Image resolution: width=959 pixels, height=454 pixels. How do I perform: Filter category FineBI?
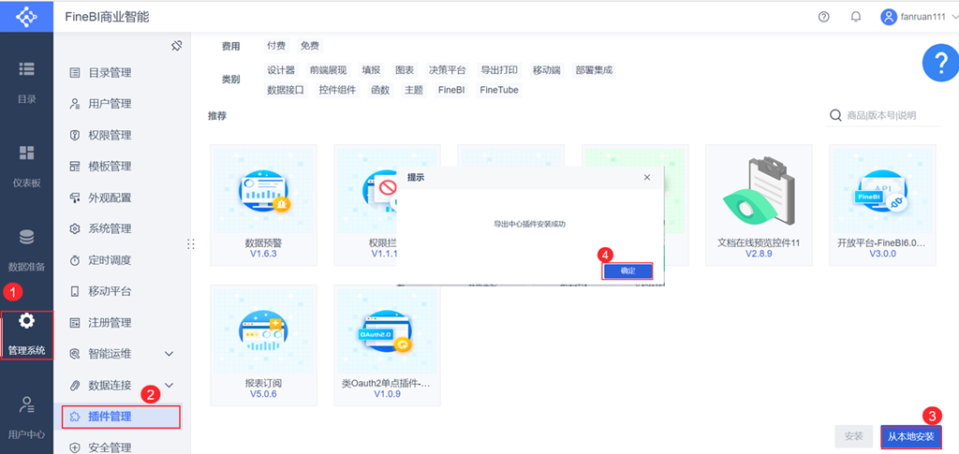click(451, 91)
